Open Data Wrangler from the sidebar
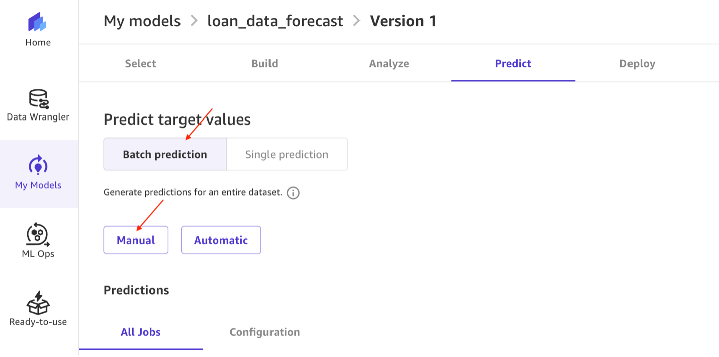Image resolution: width=719 pixels, height=357 pixels. click(x=38, y=99)
